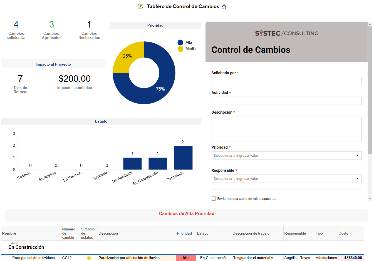The height and width of the screenshot is (261, 374).
Task: Click the Terminada bar in the Estado chart
Action: tap(183, 156)
